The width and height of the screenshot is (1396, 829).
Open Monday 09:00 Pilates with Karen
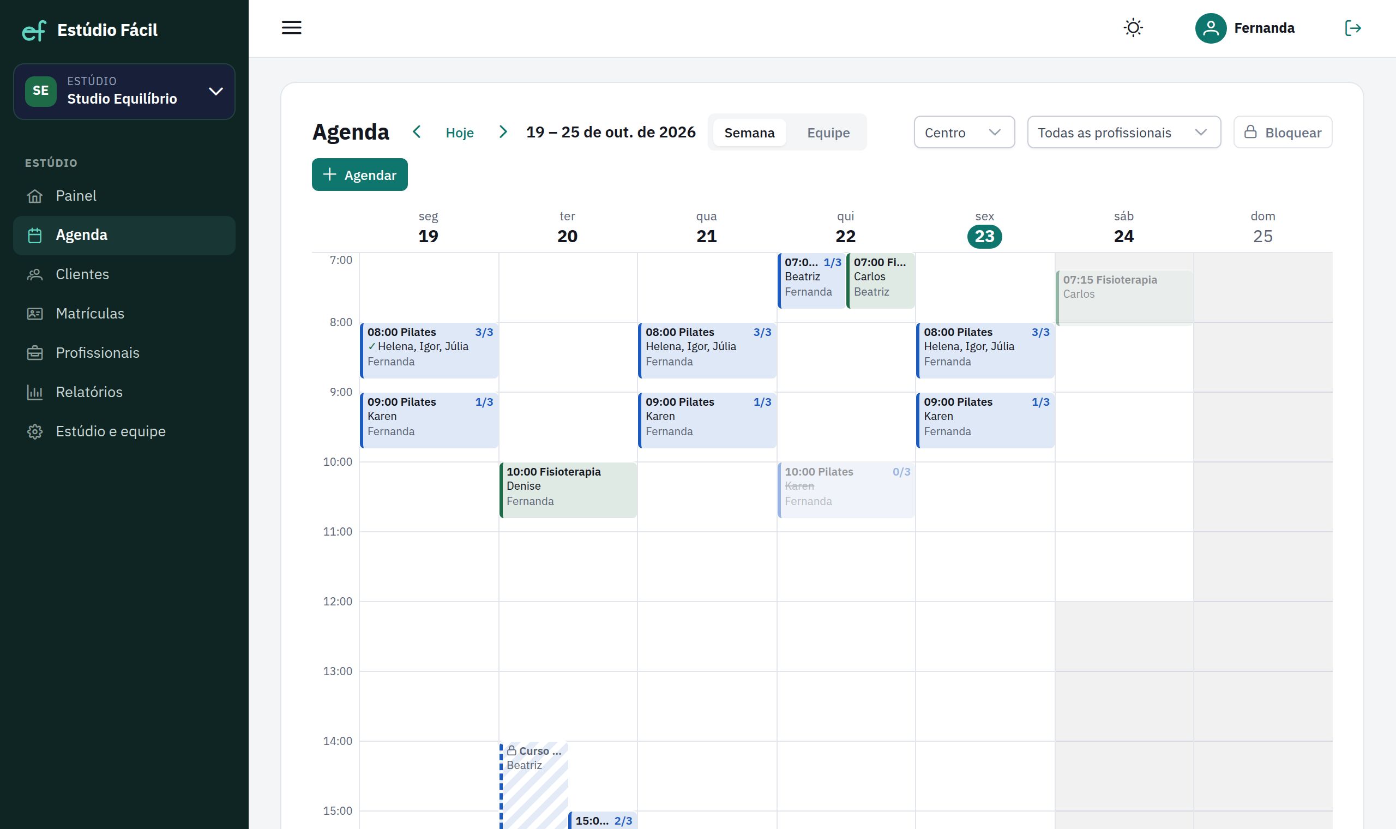(429, 420)
